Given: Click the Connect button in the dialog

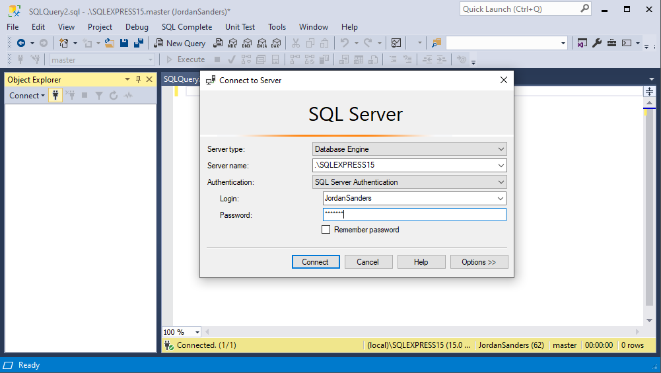Looking at the screenshot, I should click(x=316, y=261).
